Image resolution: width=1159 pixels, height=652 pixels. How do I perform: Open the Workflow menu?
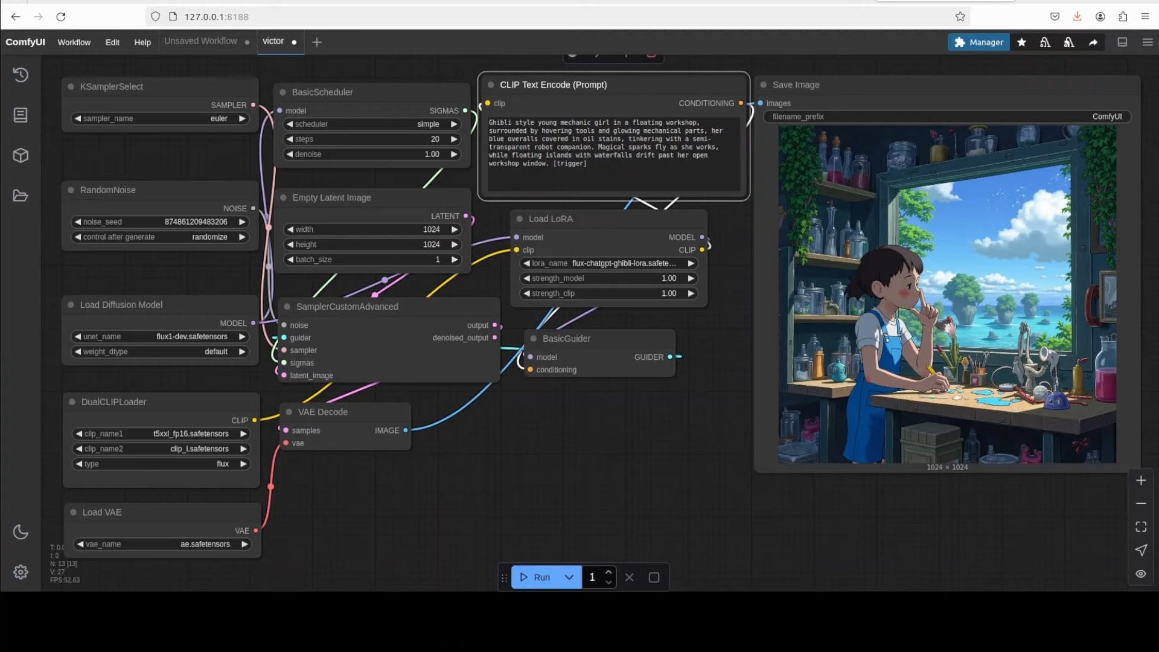coord(74,42)
